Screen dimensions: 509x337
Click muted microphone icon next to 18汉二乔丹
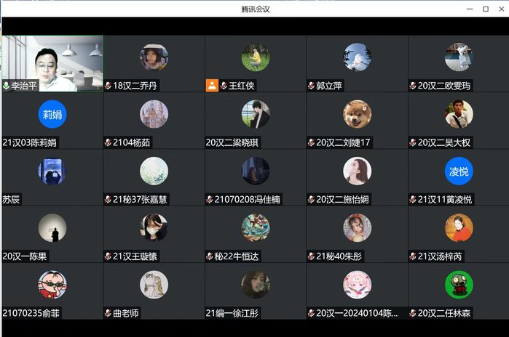click(x=108, y=86)
